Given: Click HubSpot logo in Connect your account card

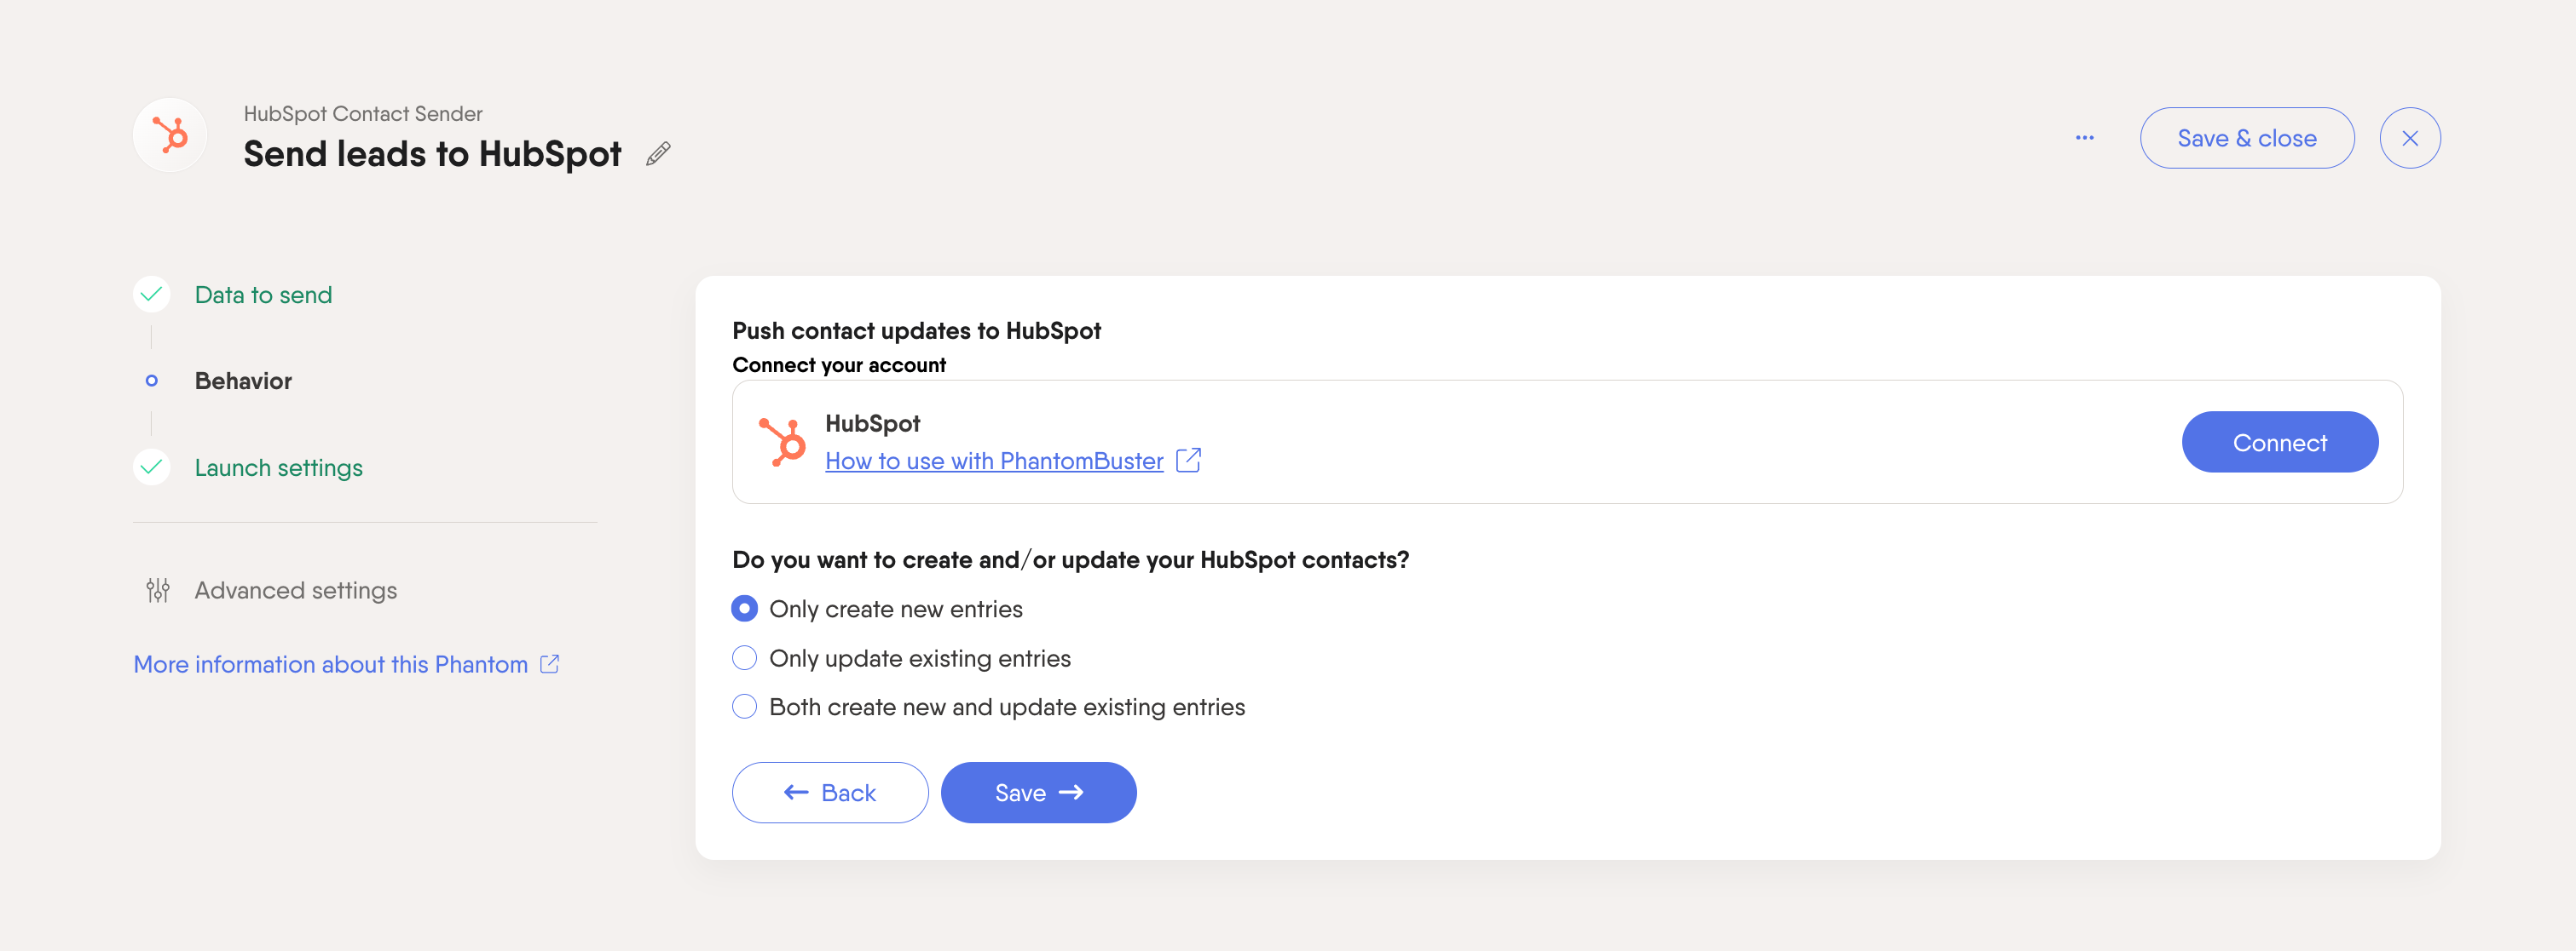Looking at the screenshot, I should tap(782, 442).
